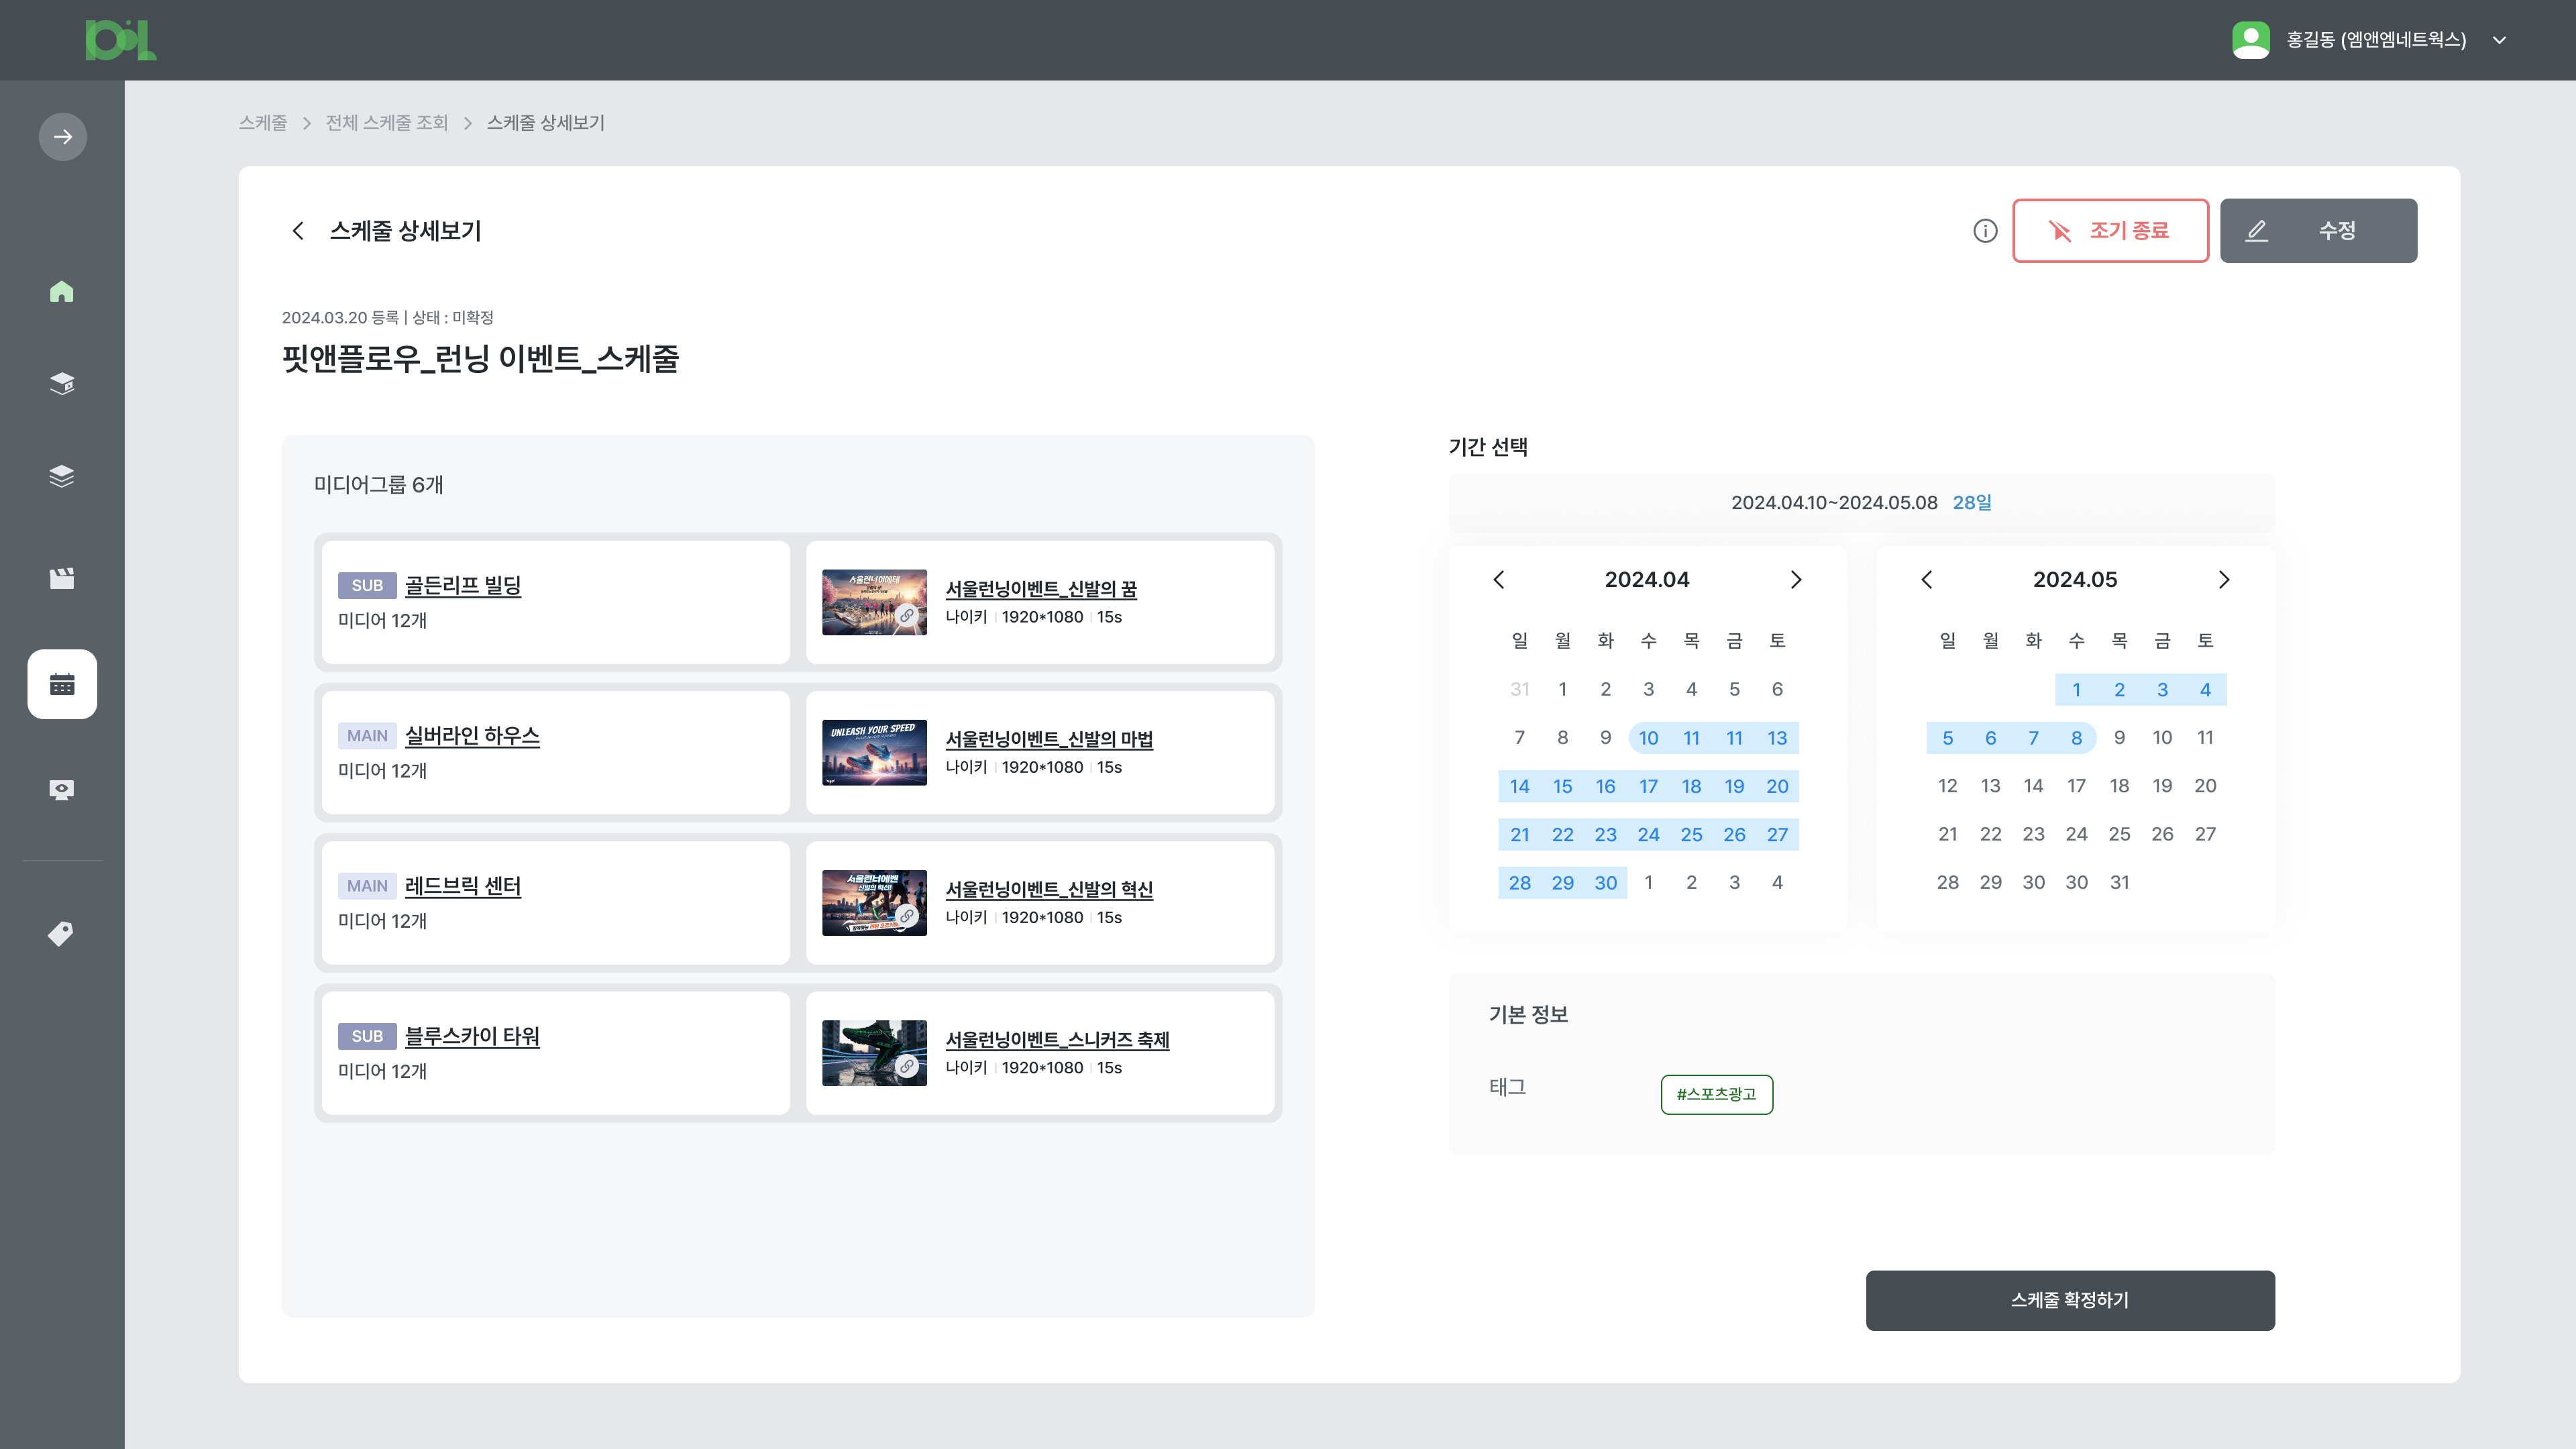Open the tag icon in sidebar
The width and height of the screenshot is (2576, 1449).
(x=62, y=933)
